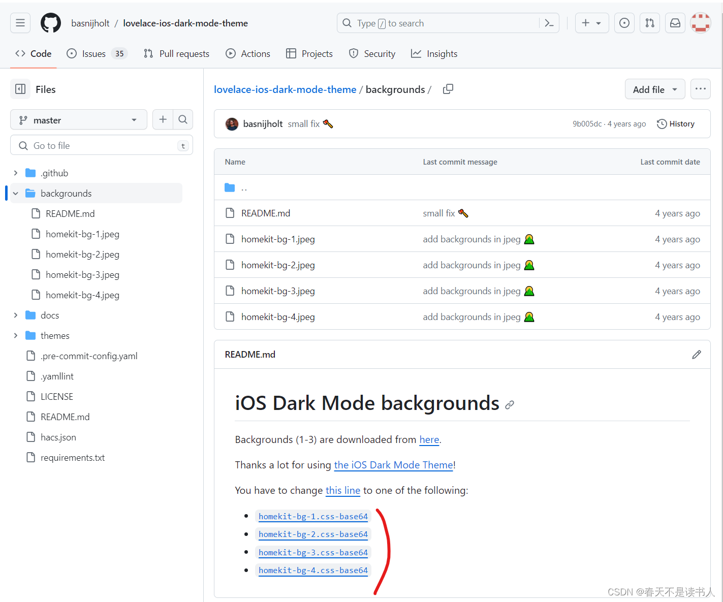Expand the themes folder

click(16, 336)
